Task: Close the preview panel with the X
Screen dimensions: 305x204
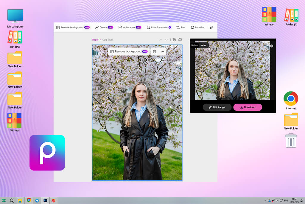Action: click(272, 46)
